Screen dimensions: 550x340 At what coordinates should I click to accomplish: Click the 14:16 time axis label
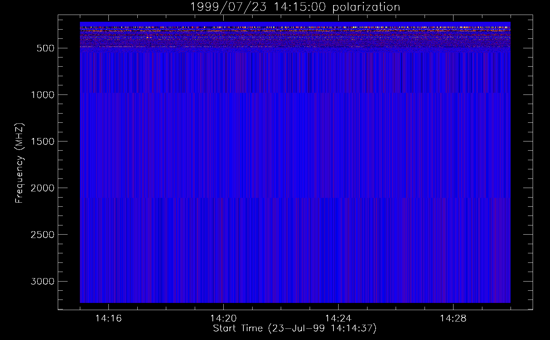click(x=108, y=318)
